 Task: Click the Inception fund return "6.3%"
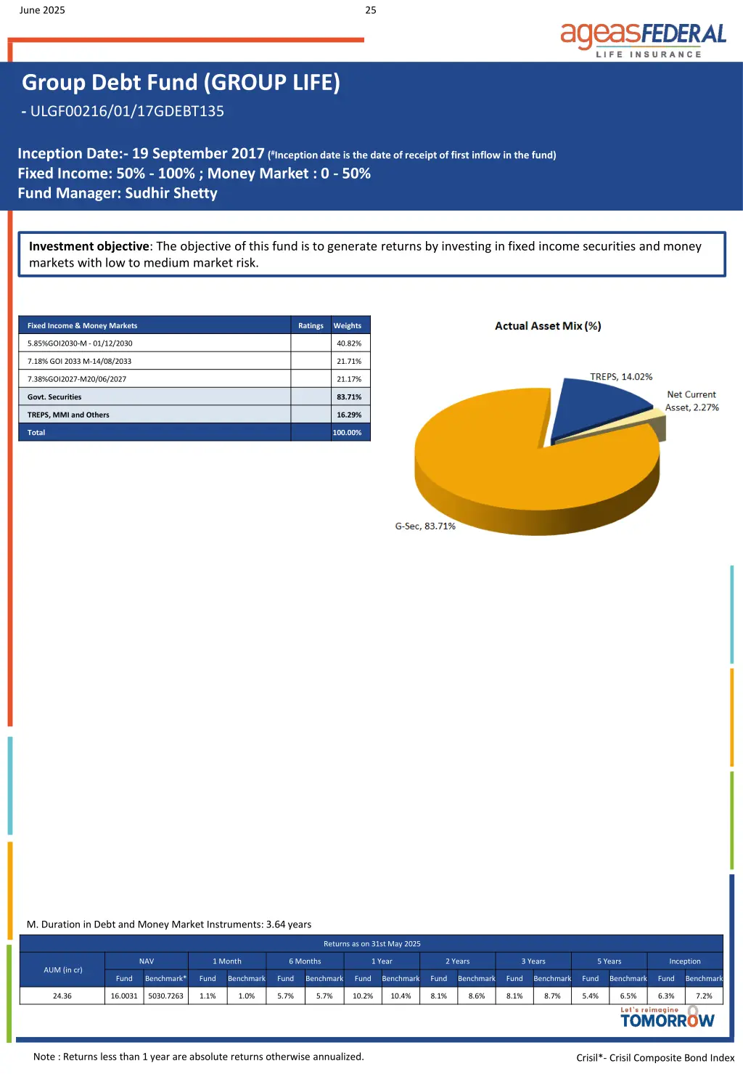666,996
